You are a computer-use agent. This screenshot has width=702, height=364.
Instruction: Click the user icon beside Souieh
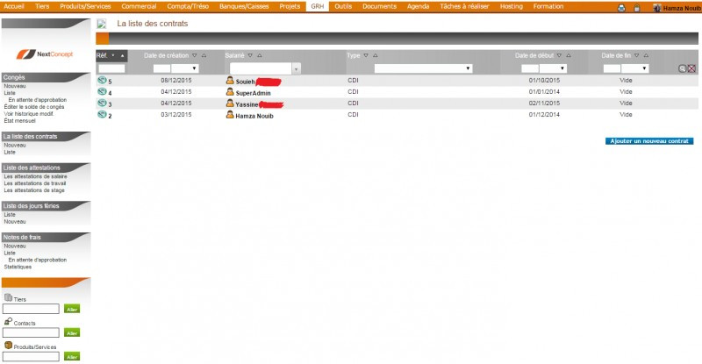[x=230, y=81]
